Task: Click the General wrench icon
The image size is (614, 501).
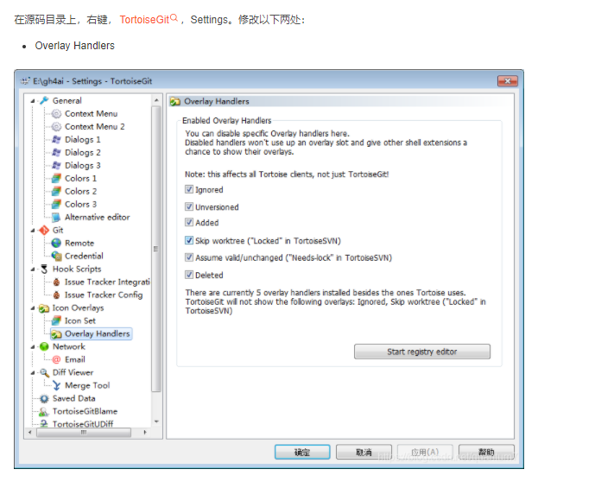Action: point(44,101)
